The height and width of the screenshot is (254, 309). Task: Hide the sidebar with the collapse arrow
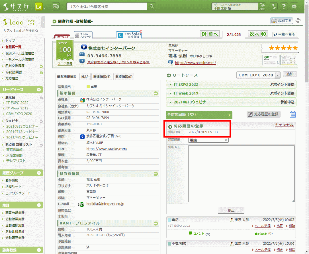pos(43,22)
